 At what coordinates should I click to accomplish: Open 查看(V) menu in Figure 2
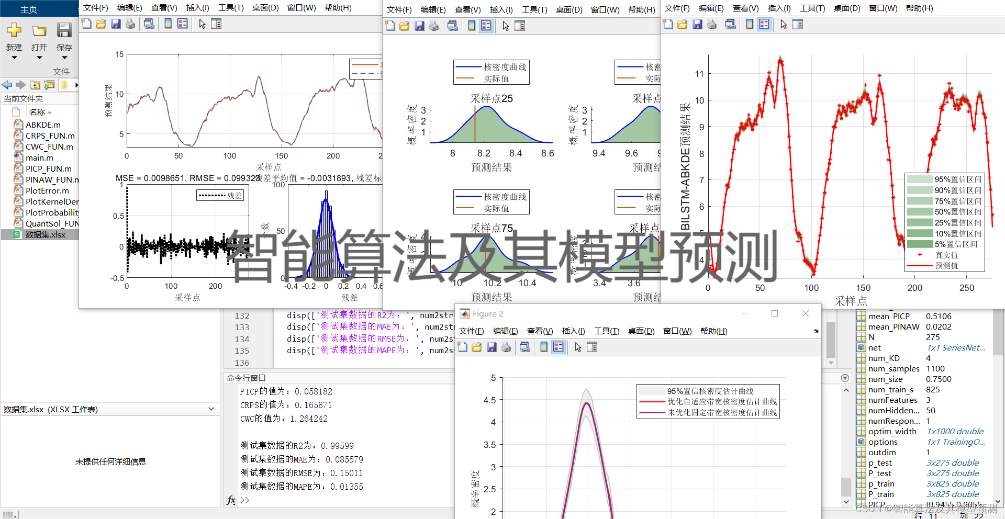click(540, 331)
